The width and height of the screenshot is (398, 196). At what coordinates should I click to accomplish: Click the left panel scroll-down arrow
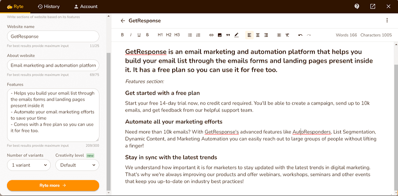point(108,193)
